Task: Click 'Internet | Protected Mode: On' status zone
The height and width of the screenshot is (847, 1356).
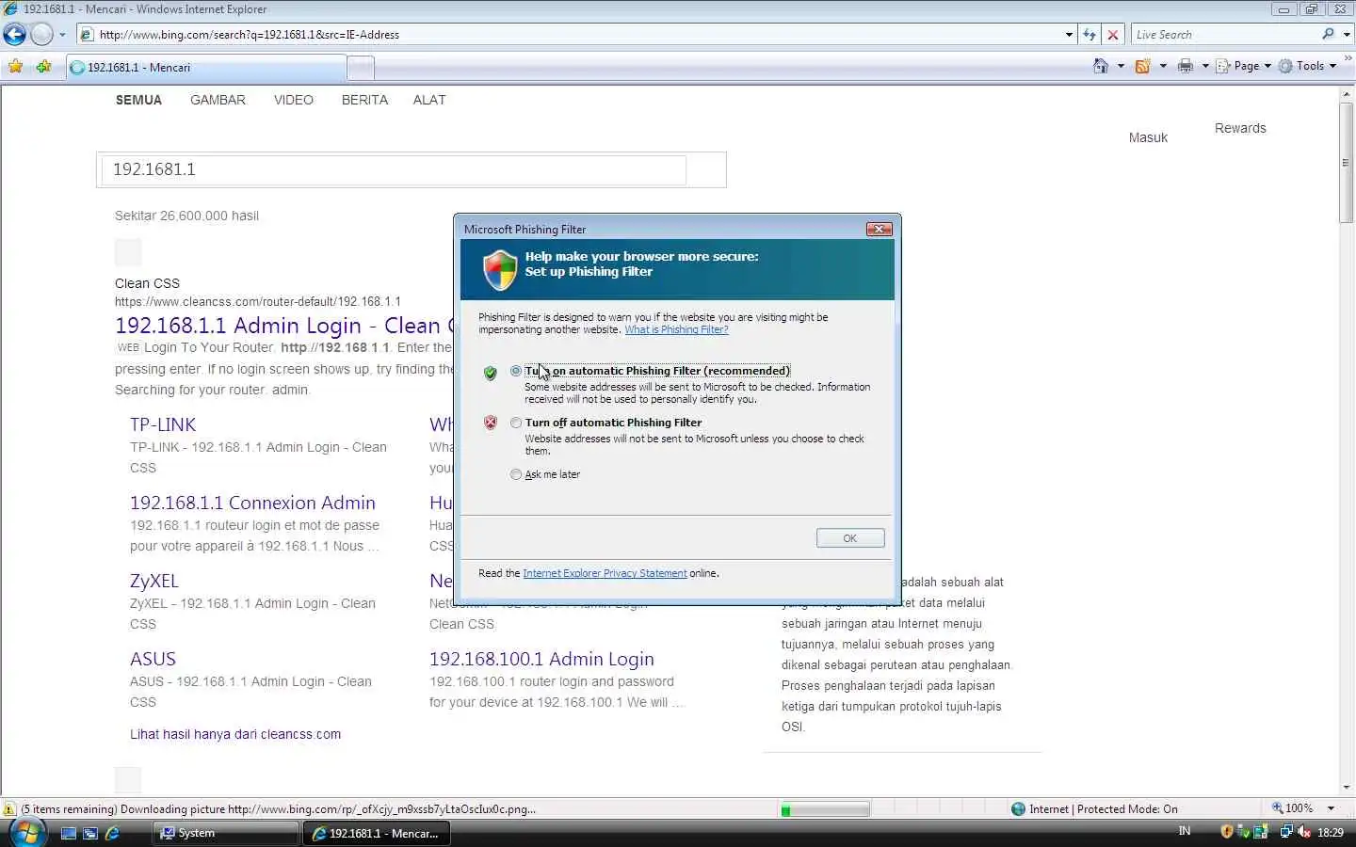Action: (x=1093, y=809)
